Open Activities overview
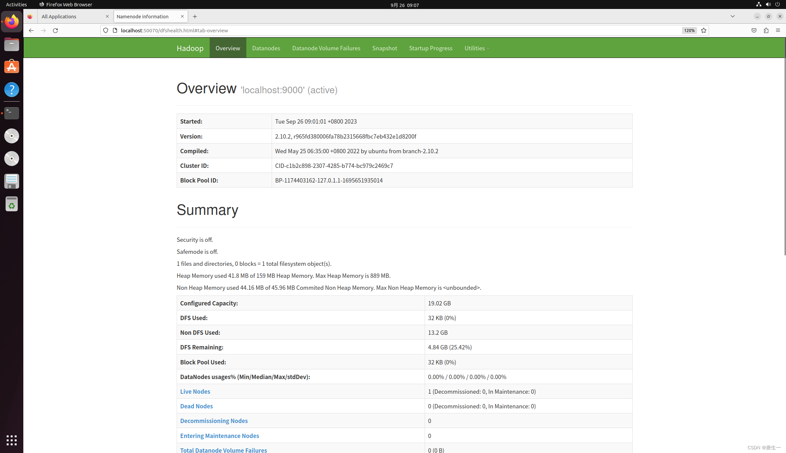The height and width of the screenshot is (453, 786). (x=16, y=4)
